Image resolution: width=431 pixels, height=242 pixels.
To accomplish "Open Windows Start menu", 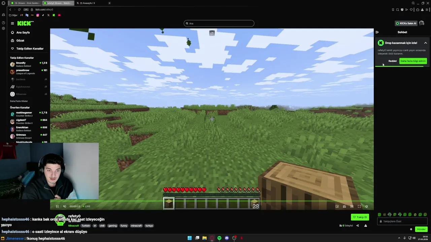I will tap(190, 238).
